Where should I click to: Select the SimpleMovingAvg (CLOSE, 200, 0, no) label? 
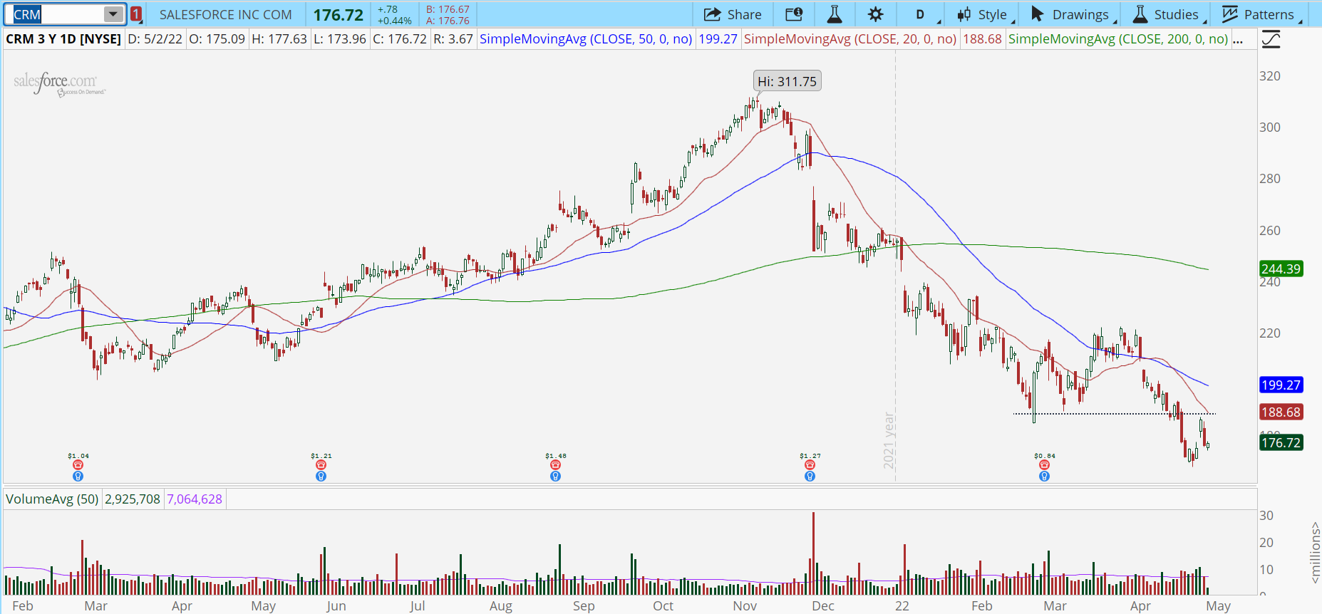(x=1118, y=39)
